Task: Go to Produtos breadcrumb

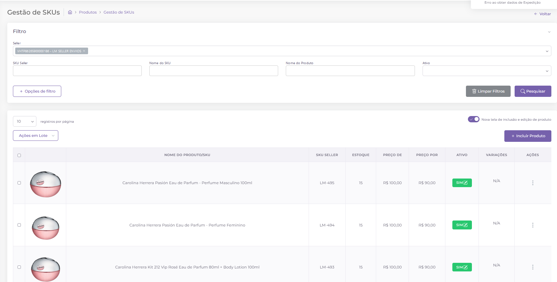Action: coord(88,12)
